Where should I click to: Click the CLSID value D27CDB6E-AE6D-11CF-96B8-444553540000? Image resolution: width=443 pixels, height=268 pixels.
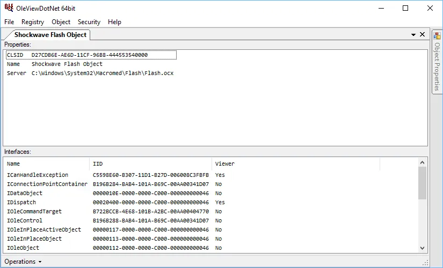90,55
